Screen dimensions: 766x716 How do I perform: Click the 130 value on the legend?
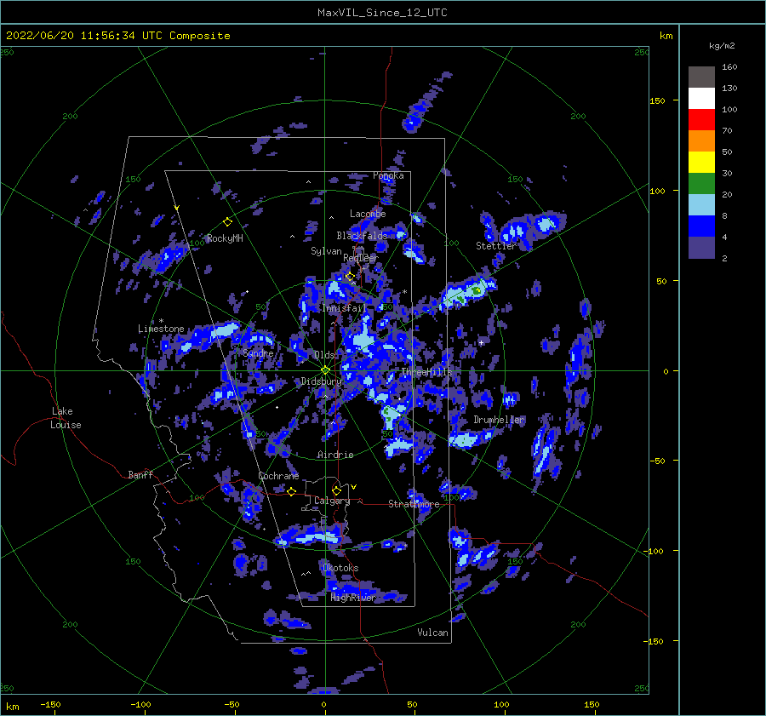pyautogui.click(x=729, y=89)
